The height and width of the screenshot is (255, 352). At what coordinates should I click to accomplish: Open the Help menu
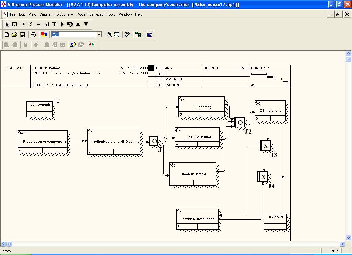[139, 14]
